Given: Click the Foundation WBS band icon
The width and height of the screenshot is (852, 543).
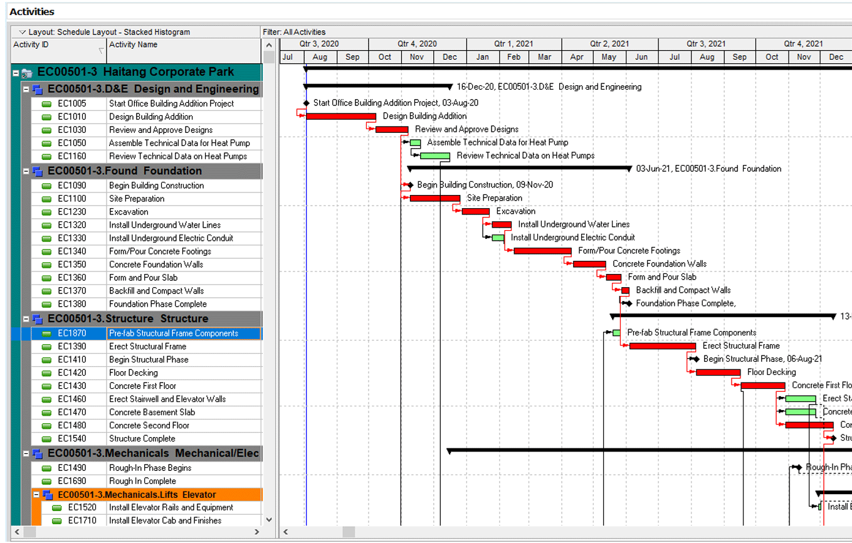Looking at the screenshot, I should pos(38,172).
